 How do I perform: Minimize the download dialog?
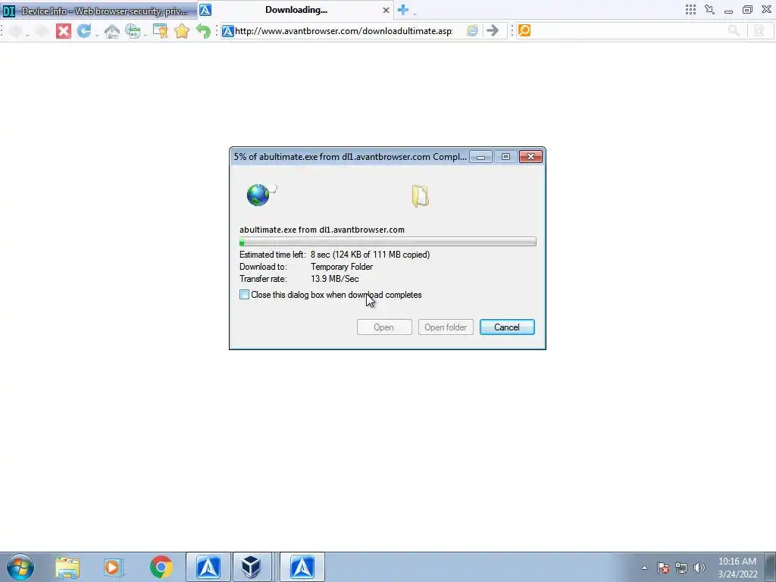(x=480, y=157)
